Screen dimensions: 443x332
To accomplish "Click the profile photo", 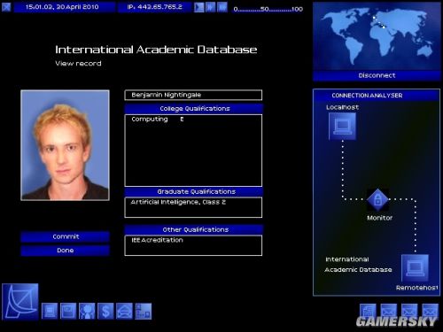I will click(65, 145).
